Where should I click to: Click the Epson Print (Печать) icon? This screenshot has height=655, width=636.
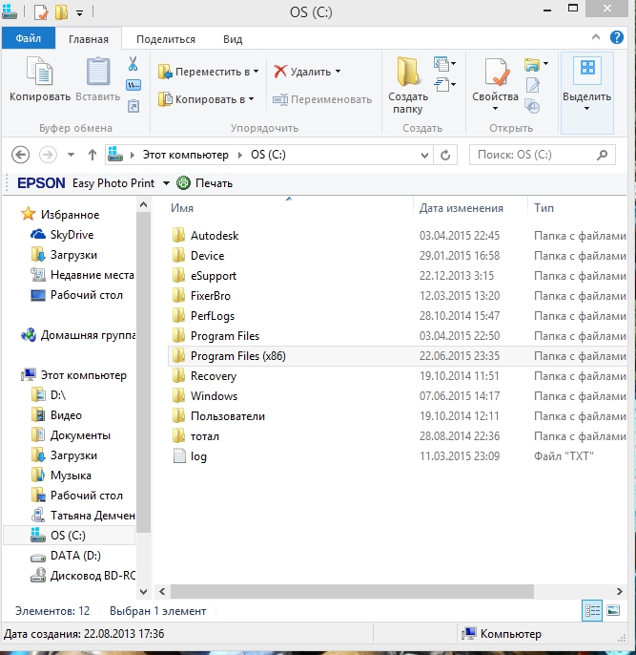[184, 182]
